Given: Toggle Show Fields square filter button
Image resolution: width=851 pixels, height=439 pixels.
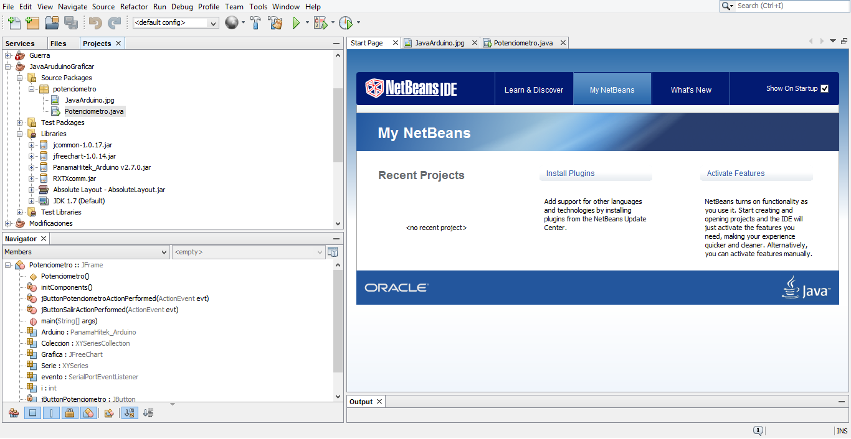Looking at the screenshot, I should (33, 412).
